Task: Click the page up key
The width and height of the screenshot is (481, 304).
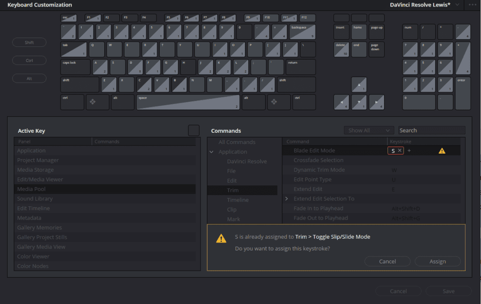Action: (377, 32)
